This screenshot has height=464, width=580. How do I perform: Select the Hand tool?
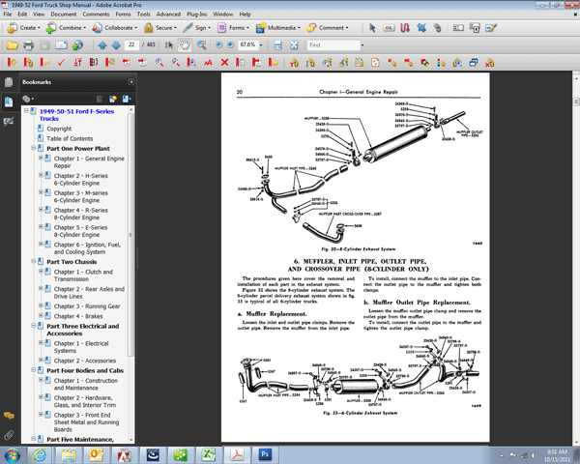coord(185,45)
